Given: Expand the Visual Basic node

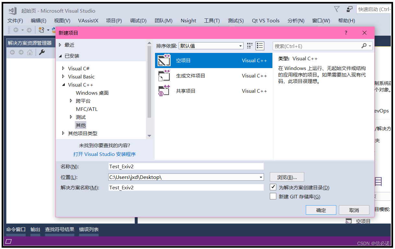Looking at the screenshot, I should 63,77.
